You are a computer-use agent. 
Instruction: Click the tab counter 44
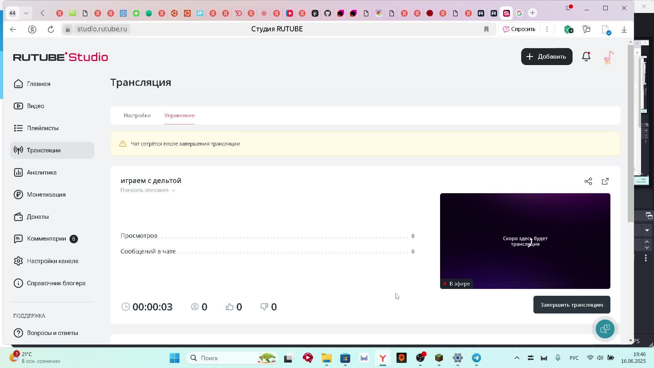click(12, 13)
